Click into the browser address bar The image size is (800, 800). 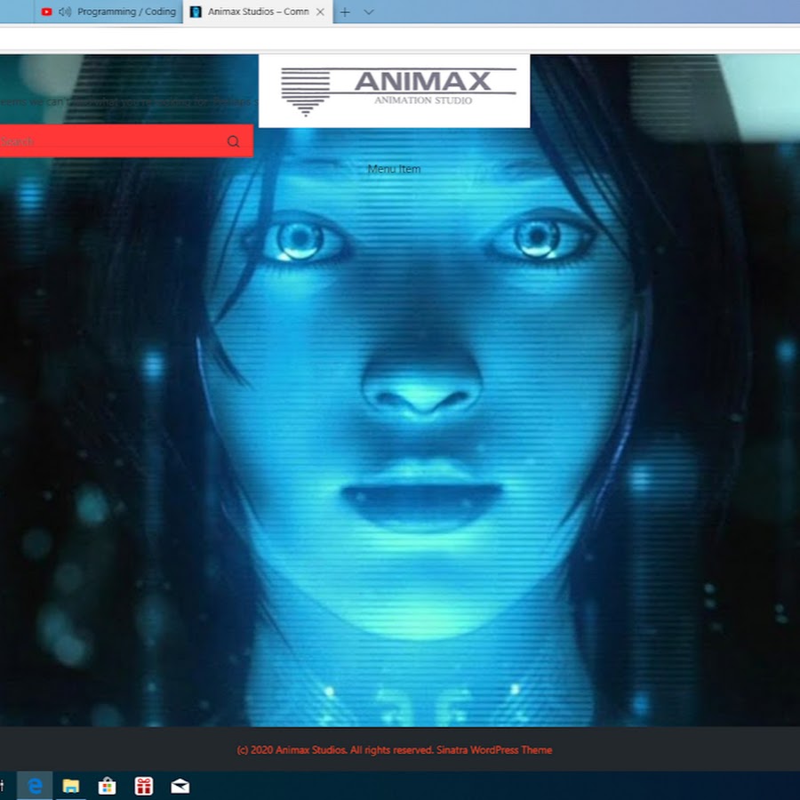click(x=400, y=38)
